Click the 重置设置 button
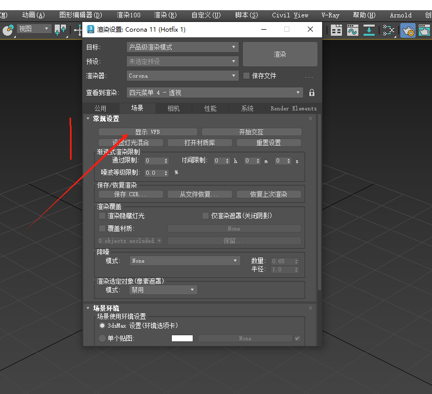The height and width of the screenshot is (394, 432). [x=268, y=143]
